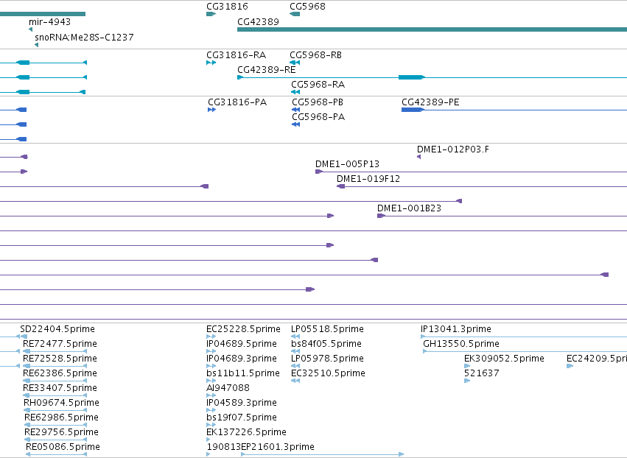Click the CG31816 gene arrow glyph
Image resolution: width=627 pixels, height=458 pixels.
click(211, 14)
